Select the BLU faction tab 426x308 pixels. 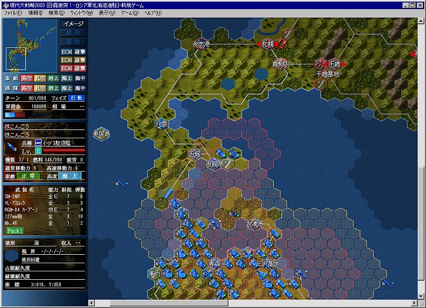coord(10,115)
